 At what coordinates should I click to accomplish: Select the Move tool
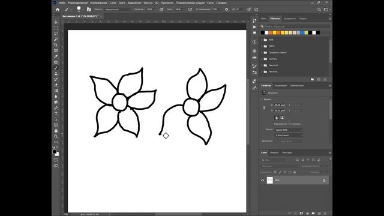tap(56, 22)
